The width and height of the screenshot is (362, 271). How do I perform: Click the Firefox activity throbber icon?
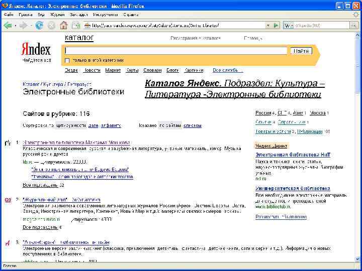(x=356, y=15)
